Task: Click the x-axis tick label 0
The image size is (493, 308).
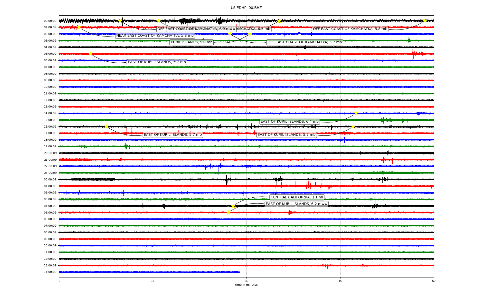Action: (x=59, y=281)
